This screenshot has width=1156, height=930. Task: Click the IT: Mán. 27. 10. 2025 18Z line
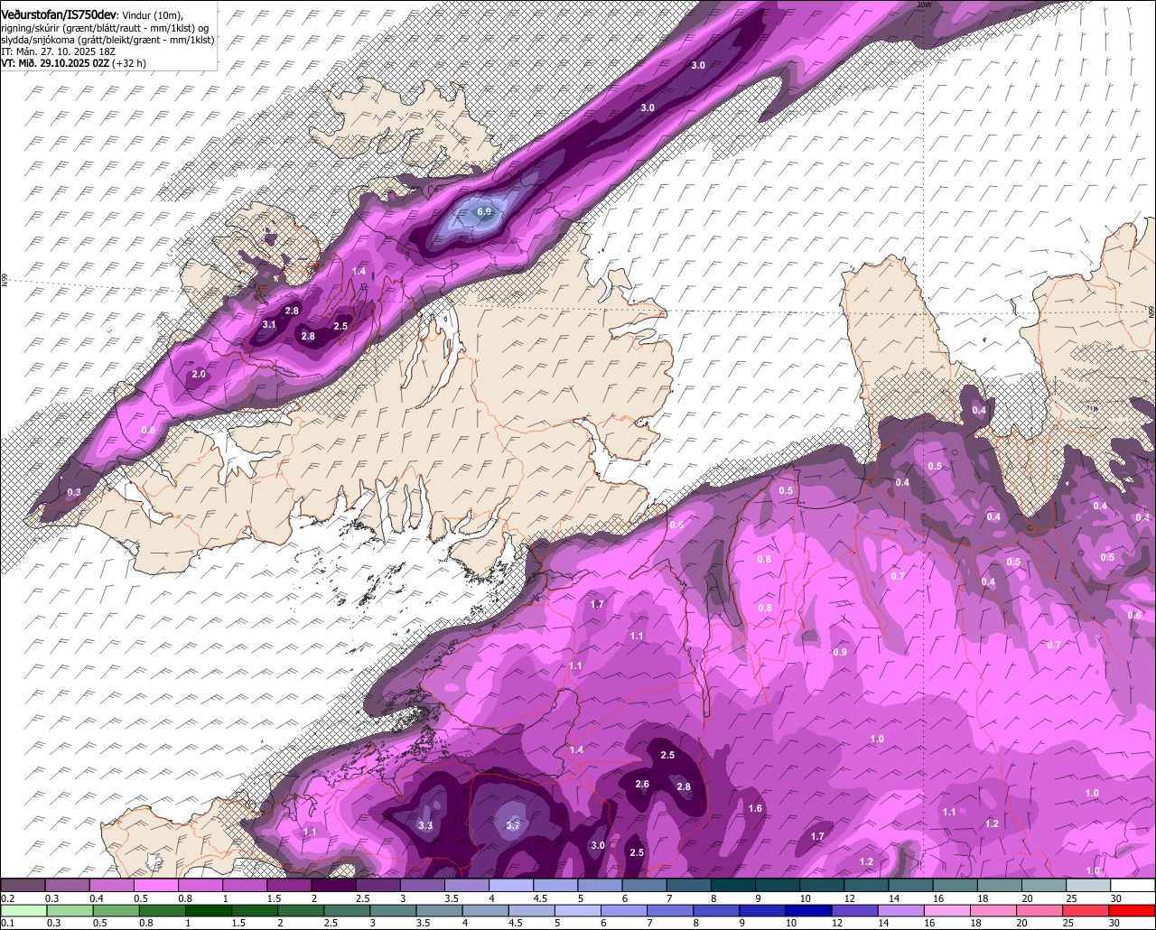[x=58, y=51]
